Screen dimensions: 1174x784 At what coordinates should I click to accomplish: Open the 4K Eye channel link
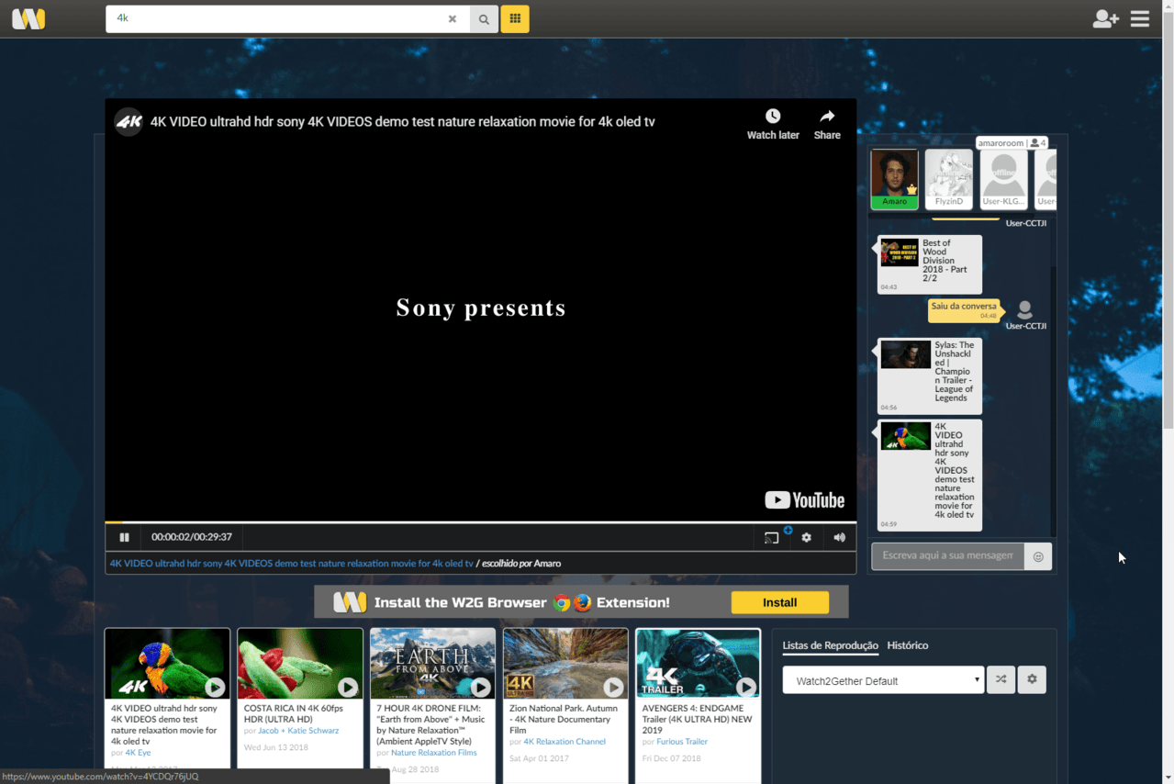[138, 753]
